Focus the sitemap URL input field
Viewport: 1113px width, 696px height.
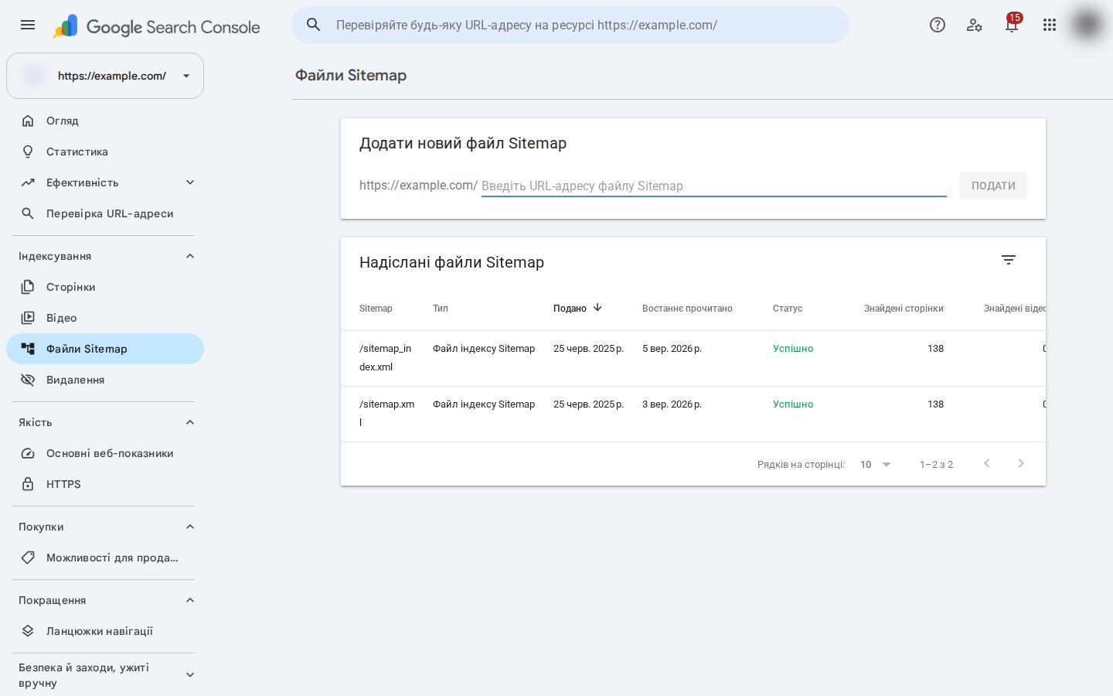click(x=713, y=186)
